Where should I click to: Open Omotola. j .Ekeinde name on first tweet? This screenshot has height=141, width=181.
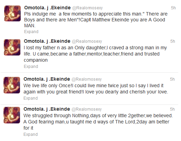click(47, 8)
